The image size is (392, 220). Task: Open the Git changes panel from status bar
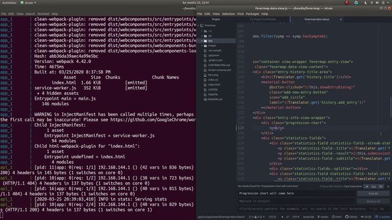click(366, 217)
